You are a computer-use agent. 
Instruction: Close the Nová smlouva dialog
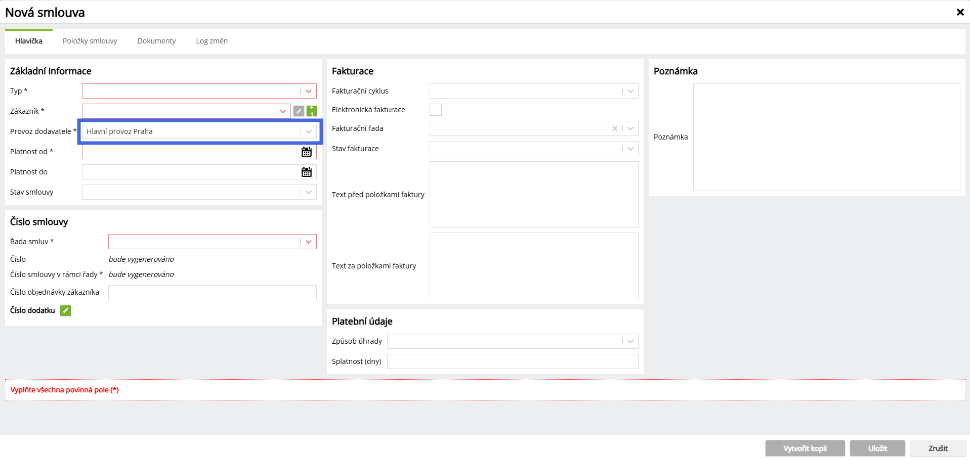(x=960, y=12)
